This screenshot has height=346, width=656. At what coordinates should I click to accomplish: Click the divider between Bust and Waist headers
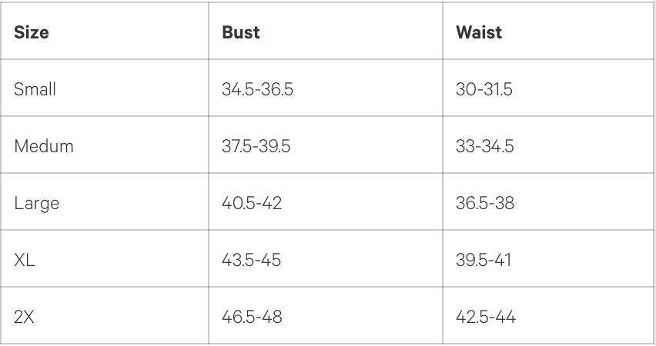point(443,33)
